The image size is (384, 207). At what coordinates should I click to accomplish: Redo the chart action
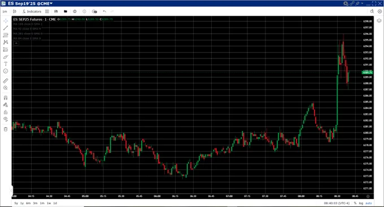click(112, 11)
